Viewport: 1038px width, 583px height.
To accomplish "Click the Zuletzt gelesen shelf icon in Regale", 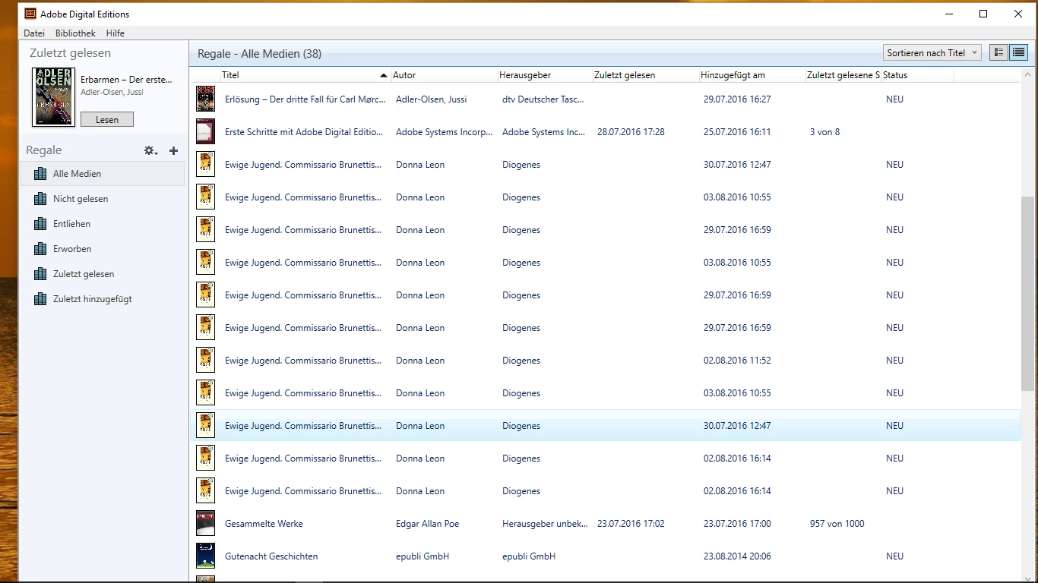I will (x=40, y=274).
